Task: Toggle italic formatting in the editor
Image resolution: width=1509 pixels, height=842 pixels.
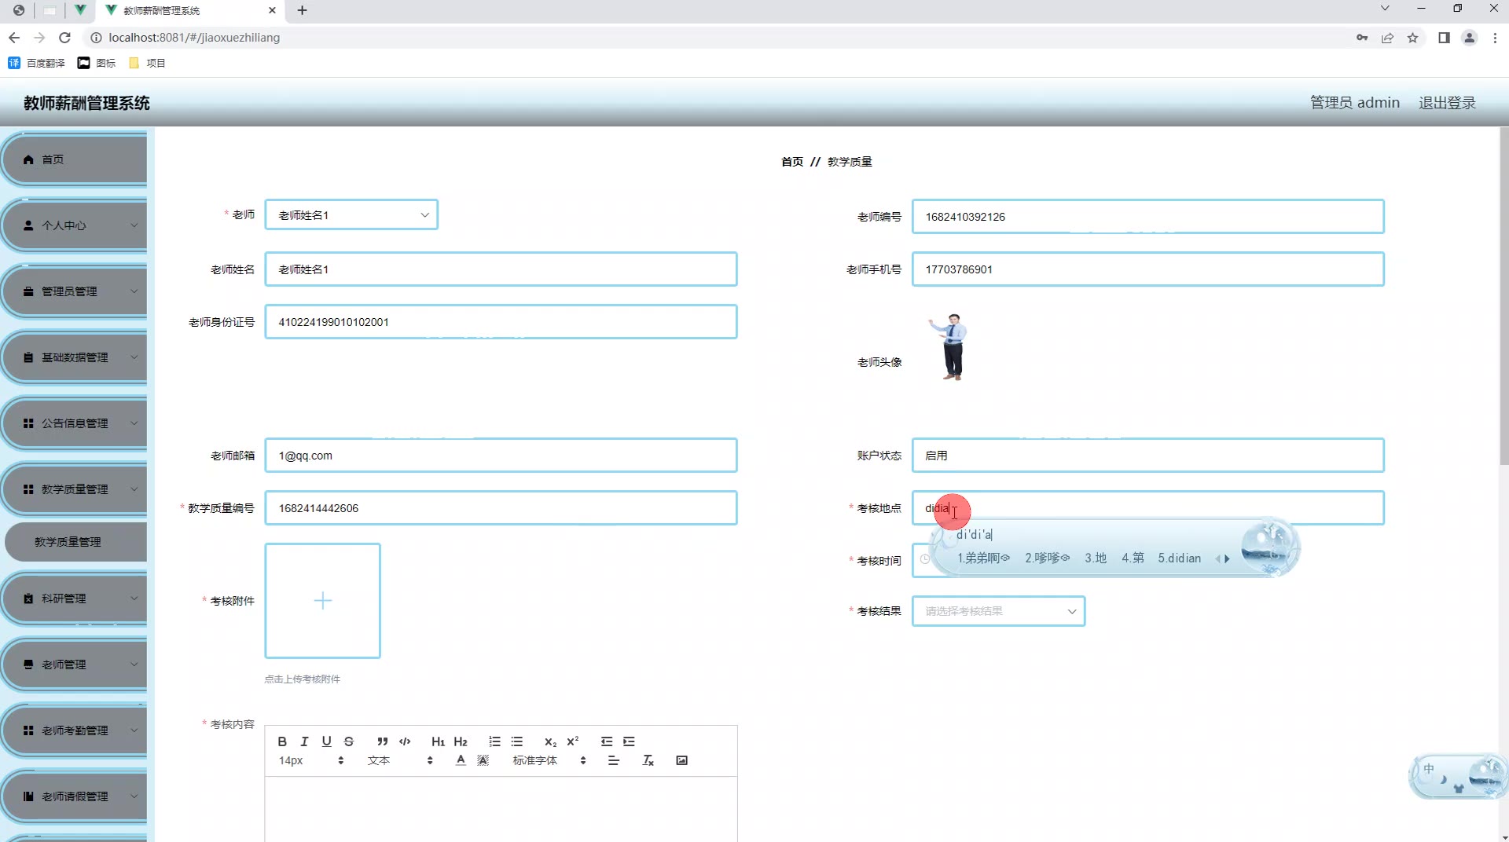Action: pyautogui.click(x=304, y=741)
